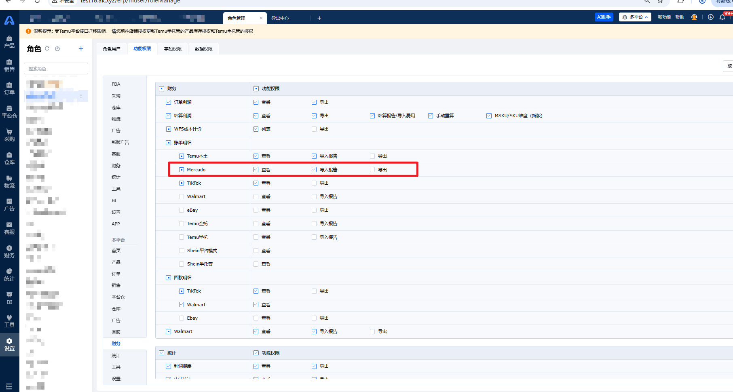Switch to the 数据权限 tab
The width and height of the screenshot is (733, 392).
click(x=203, y=49)
